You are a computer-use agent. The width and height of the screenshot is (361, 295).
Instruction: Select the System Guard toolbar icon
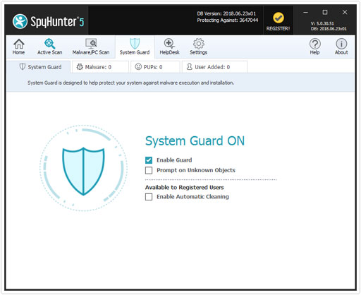point(135,47)
